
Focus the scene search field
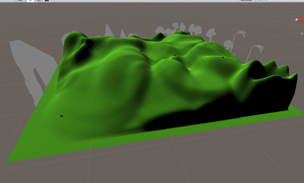tap(281, 1)
